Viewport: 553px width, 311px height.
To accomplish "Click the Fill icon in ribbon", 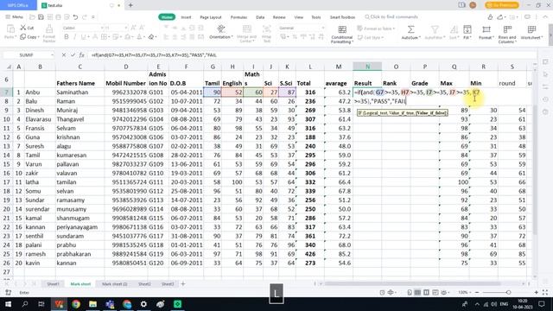I will 467,29.
